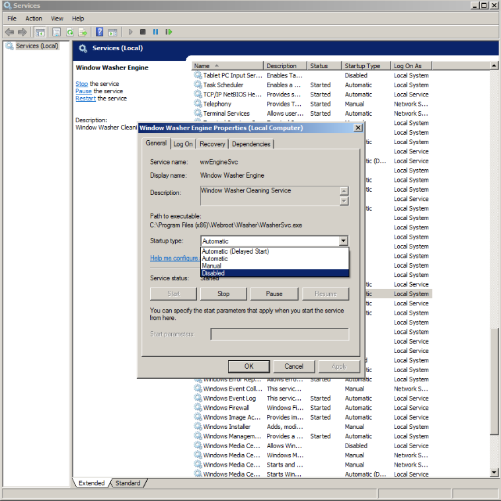
Task: Click the Stop the service link
Action: tap(81, 84)
